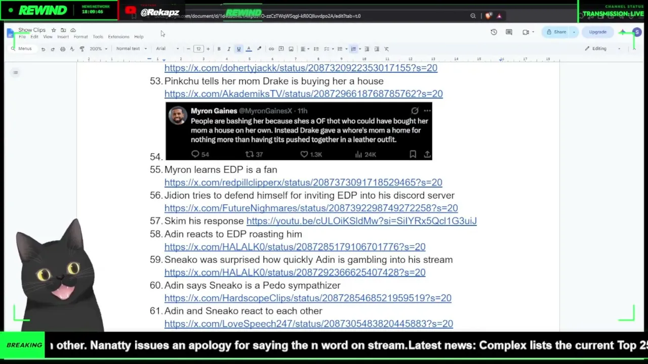Click the Google Docs home icon

click(10, 33)
